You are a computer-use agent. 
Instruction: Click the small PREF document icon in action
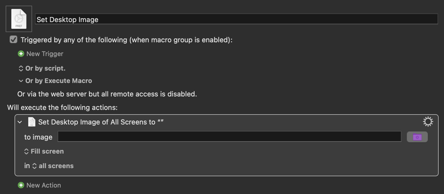point(32,122)
